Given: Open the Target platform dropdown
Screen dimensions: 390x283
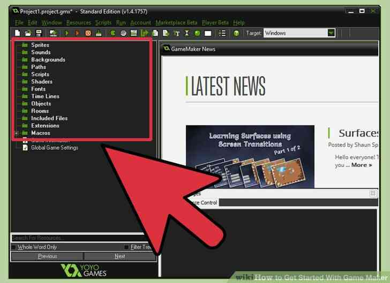Looking at the screenshot, I should click(x=331, y=33).
